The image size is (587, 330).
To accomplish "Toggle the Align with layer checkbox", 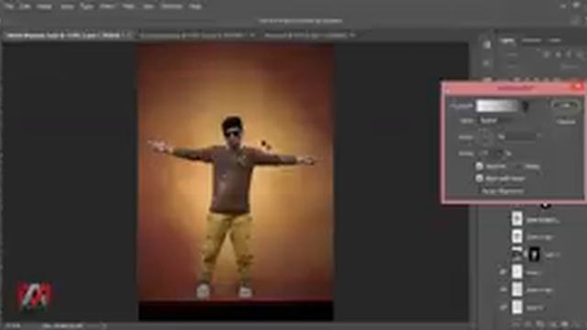I will click(x=479, y=179).
